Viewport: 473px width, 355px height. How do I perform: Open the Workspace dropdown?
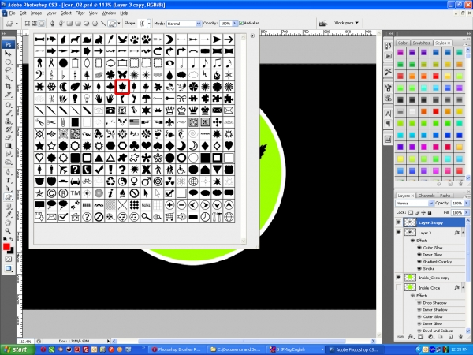(346, 23)
